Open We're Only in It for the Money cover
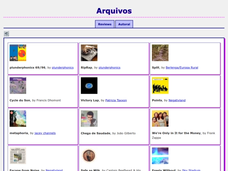228x171 pixels. [x=160, y=118]
